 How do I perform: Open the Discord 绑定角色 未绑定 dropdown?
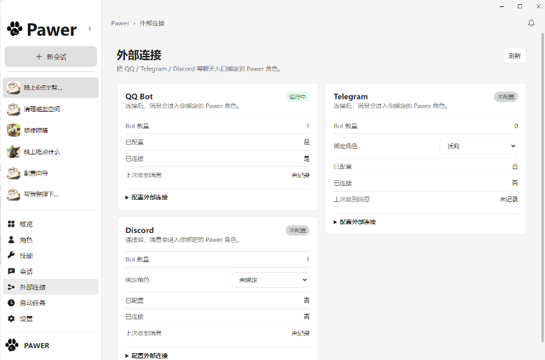click(270, 280)
